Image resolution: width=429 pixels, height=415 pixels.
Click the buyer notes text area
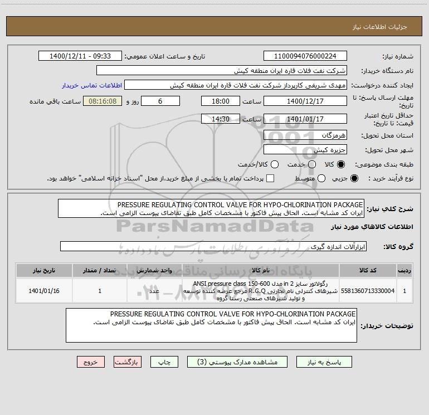[212, 325]
